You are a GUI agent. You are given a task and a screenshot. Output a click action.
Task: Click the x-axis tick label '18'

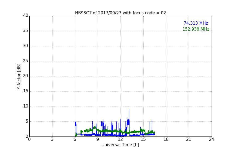pos(166,139)
